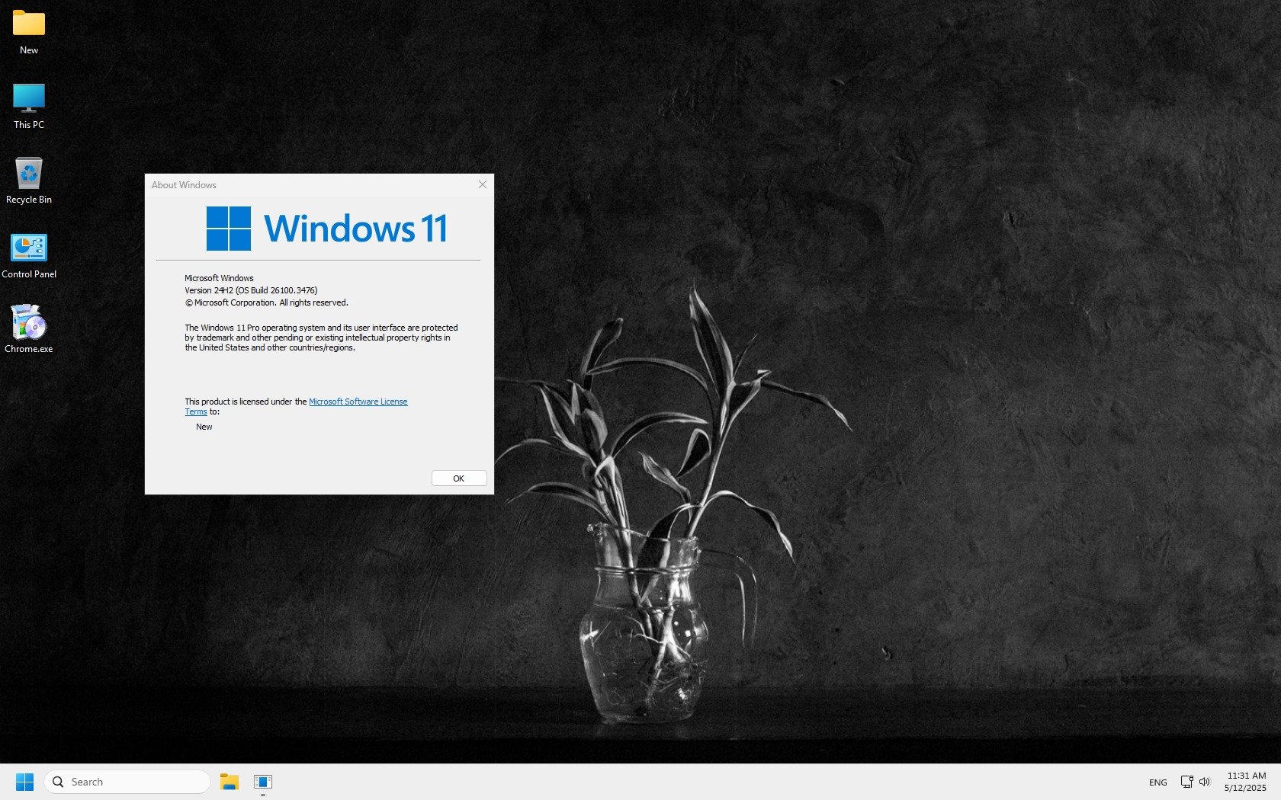Select the Recycle Bin icon
The image size is (1281, 800).
point(29,173)
